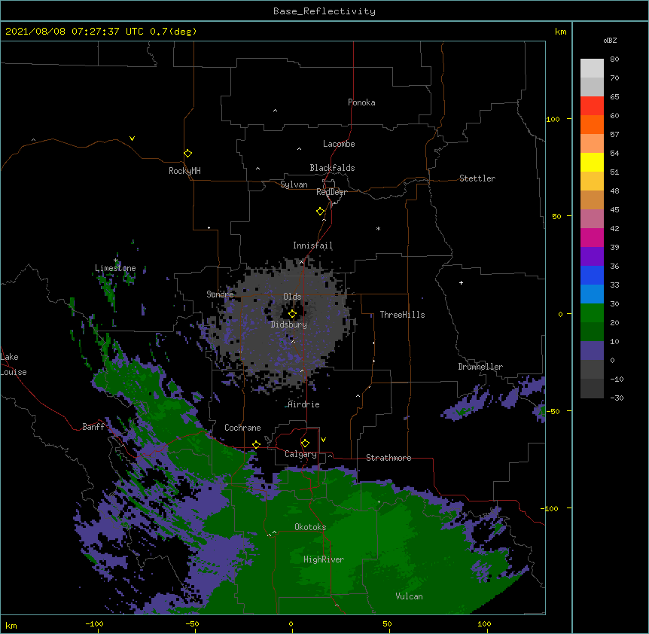Select the 20 dBZ green legend swatch

click(592, 313)
